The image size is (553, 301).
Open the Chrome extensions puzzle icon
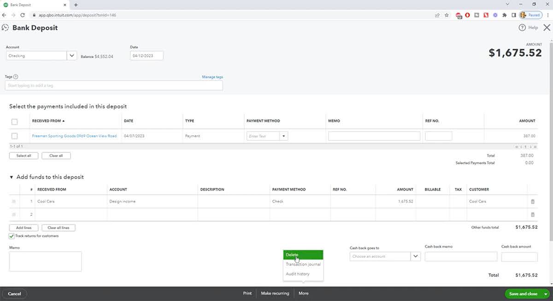[505, 15]
